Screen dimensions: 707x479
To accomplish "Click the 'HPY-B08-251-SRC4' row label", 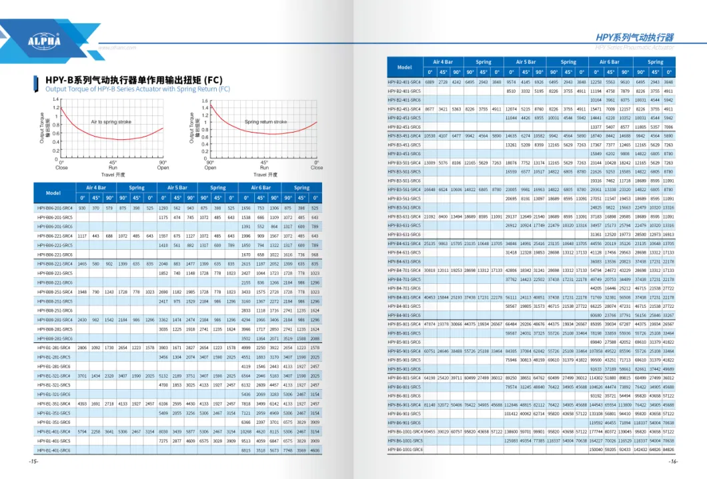I will [55, 292].
